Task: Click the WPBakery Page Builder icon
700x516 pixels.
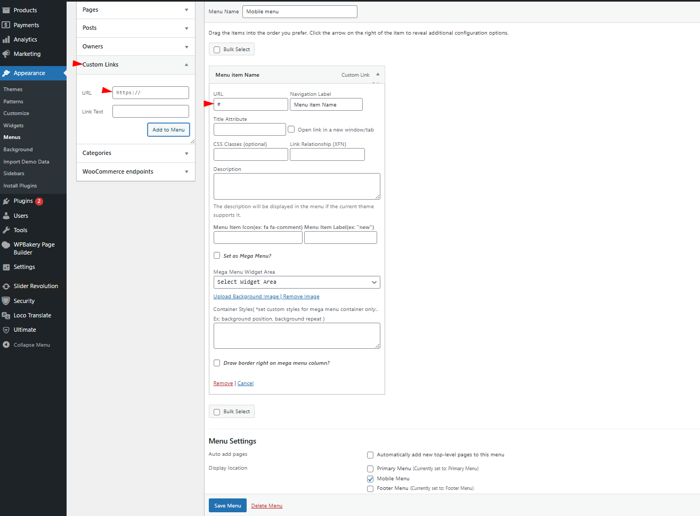Action: pyautogui.click(x=6, y=245)
